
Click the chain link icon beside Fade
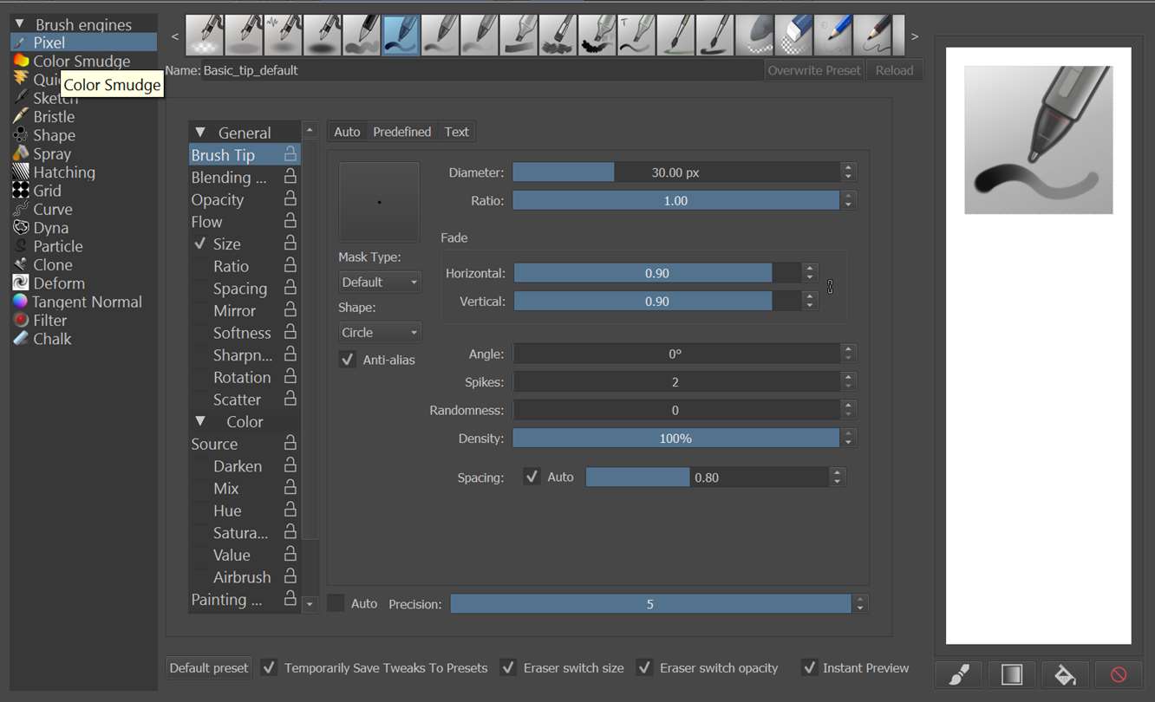tap(830, 287)
